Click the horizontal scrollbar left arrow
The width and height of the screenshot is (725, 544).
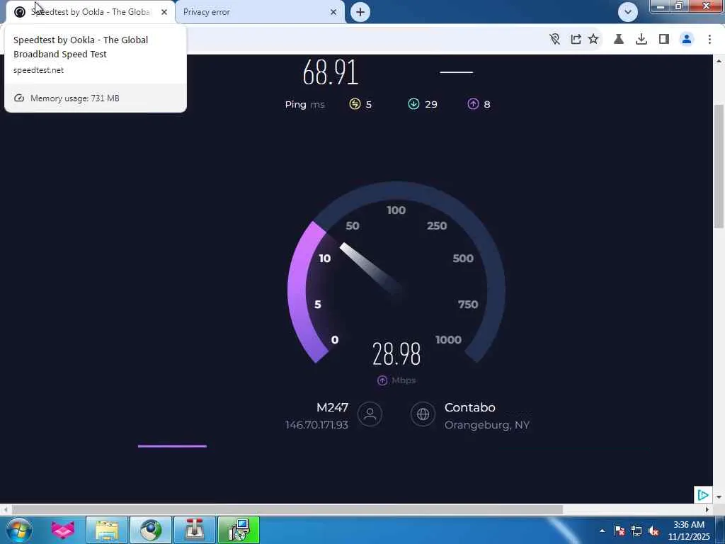[x=5, y=509]
